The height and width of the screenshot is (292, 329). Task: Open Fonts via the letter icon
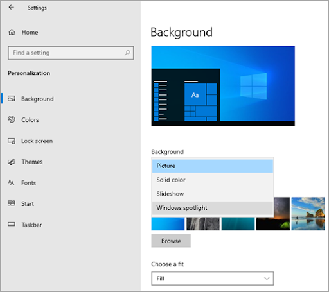tap(11, 182)
